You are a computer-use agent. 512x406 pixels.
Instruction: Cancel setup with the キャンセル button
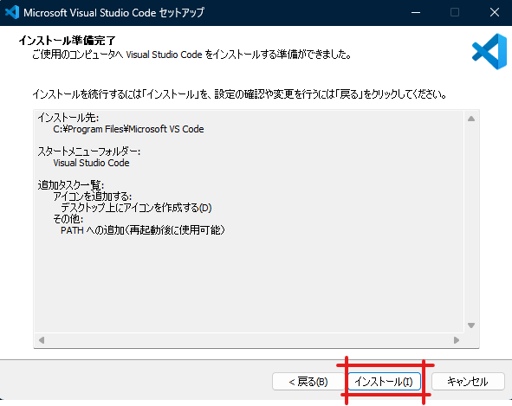coord(468,381)
